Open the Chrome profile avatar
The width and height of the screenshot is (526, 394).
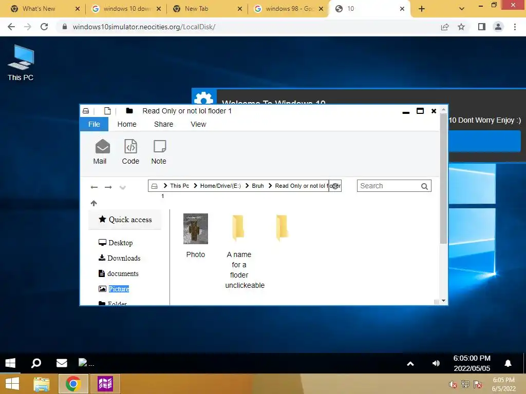(498, 27)
